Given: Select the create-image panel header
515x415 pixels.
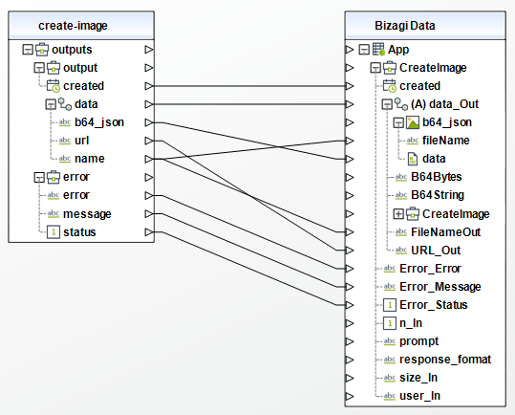Looking at the screenshot, I should pos(81,26).
